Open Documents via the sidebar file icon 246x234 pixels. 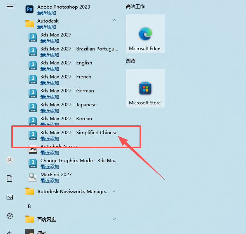(10, 179)
